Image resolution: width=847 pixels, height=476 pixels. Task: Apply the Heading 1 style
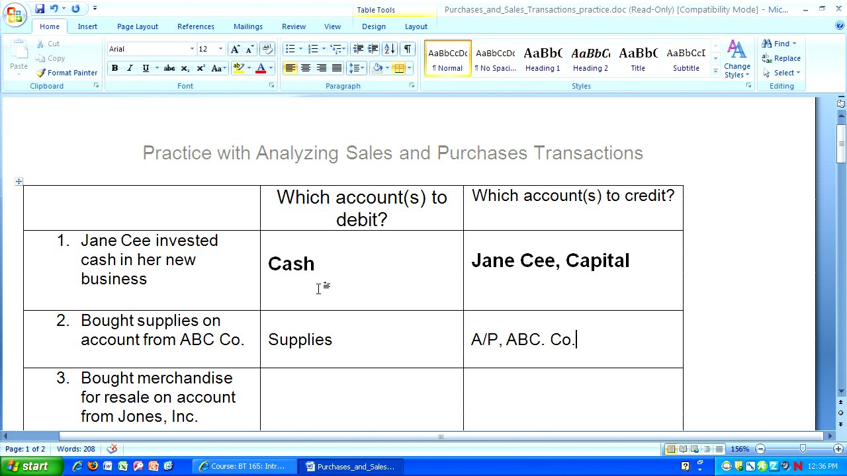(x=543, y=58)
